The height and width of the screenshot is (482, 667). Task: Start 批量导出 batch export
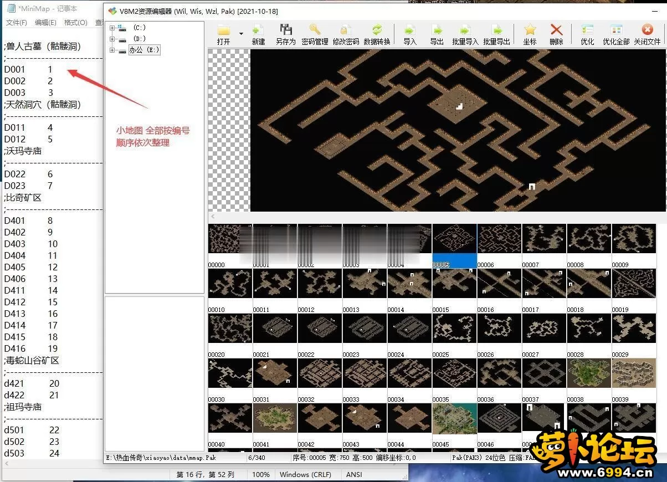pyautogui.click(x=496, y=34)
